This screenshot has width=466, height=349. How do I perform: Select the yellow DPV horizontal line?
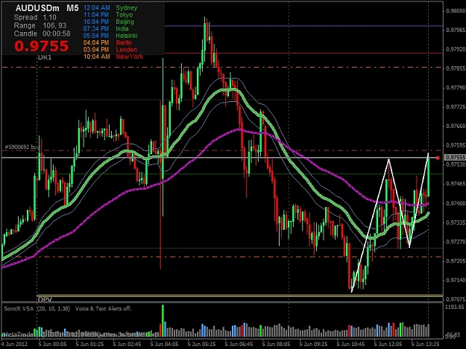pyautogui.click(x=239, y=295)
